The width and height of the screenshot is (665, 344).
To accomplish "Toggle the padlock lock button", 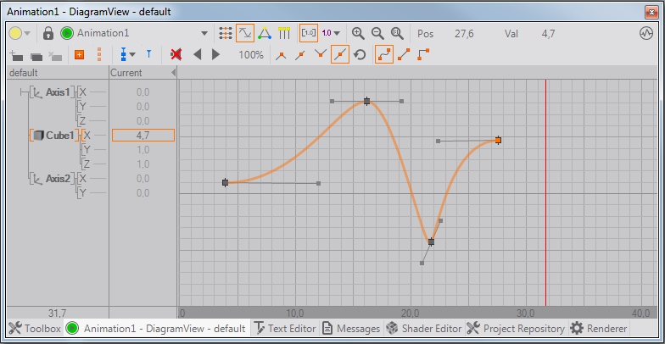I will [48, 33].
